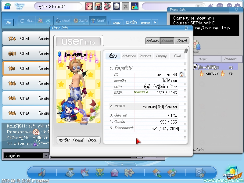Image resolution: width=244 pixels, height=183 pixels.
Task: Open the ถึงทุกท่าน chat target dropdown
Action: pos(46,155)
